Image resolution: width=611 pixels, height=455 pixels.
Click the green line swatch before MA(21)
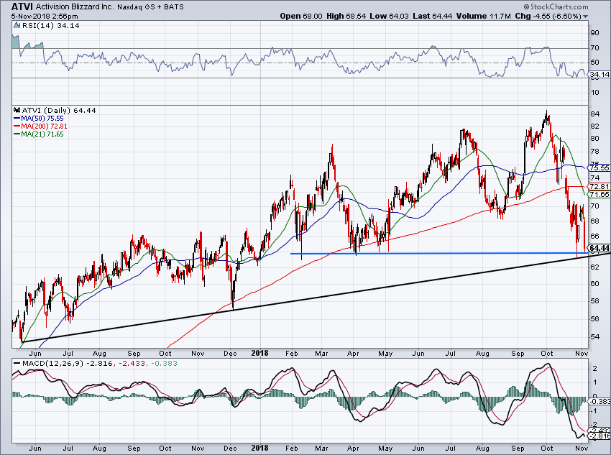pyautogui.click(x=17, y=134)
